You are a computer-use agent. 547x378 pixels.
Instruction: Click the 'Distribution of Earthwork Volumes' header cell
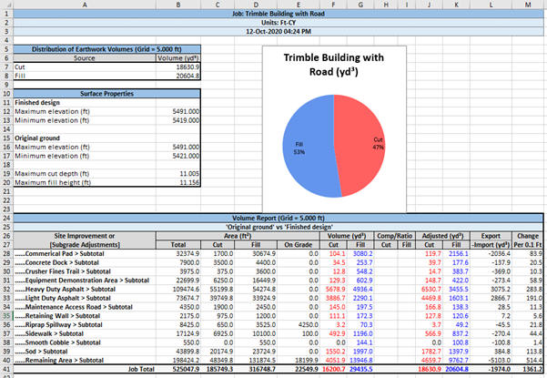tap(106, 49)
